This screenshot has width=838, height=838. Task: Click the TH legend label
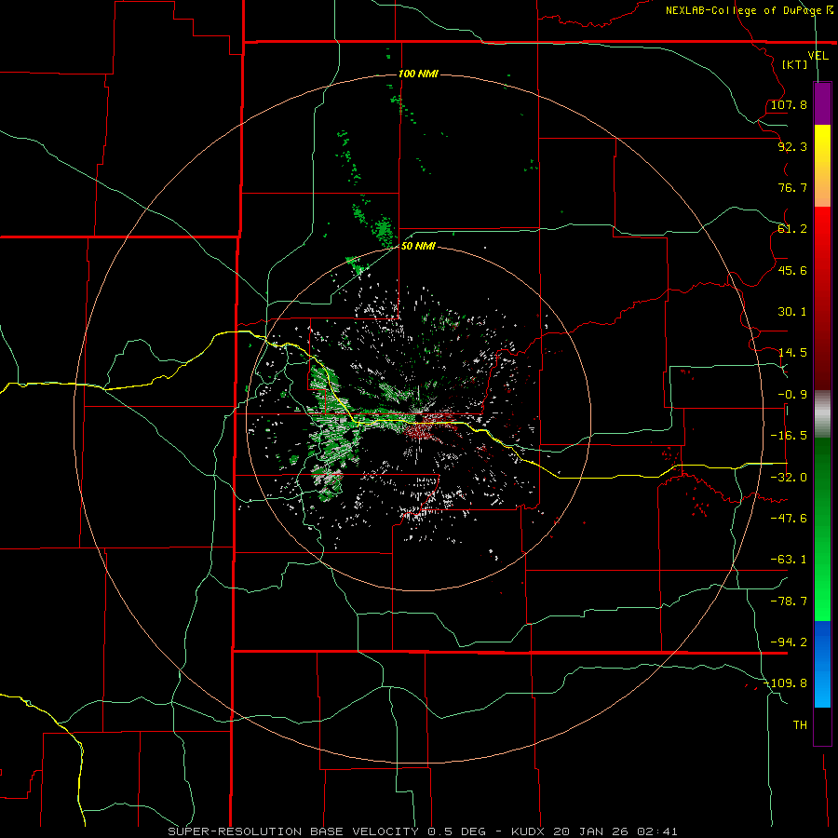coord(800,725)
